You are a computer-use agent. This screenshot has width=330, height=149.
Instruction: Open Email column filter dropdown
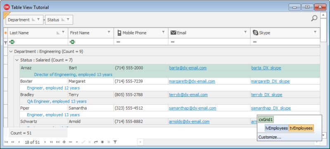tap(245, 32)
